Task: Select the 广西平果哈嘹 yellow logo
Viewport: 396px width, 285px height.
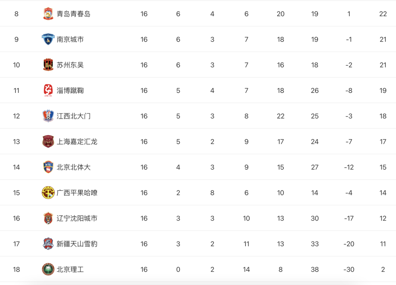Action: click(48, 193)
